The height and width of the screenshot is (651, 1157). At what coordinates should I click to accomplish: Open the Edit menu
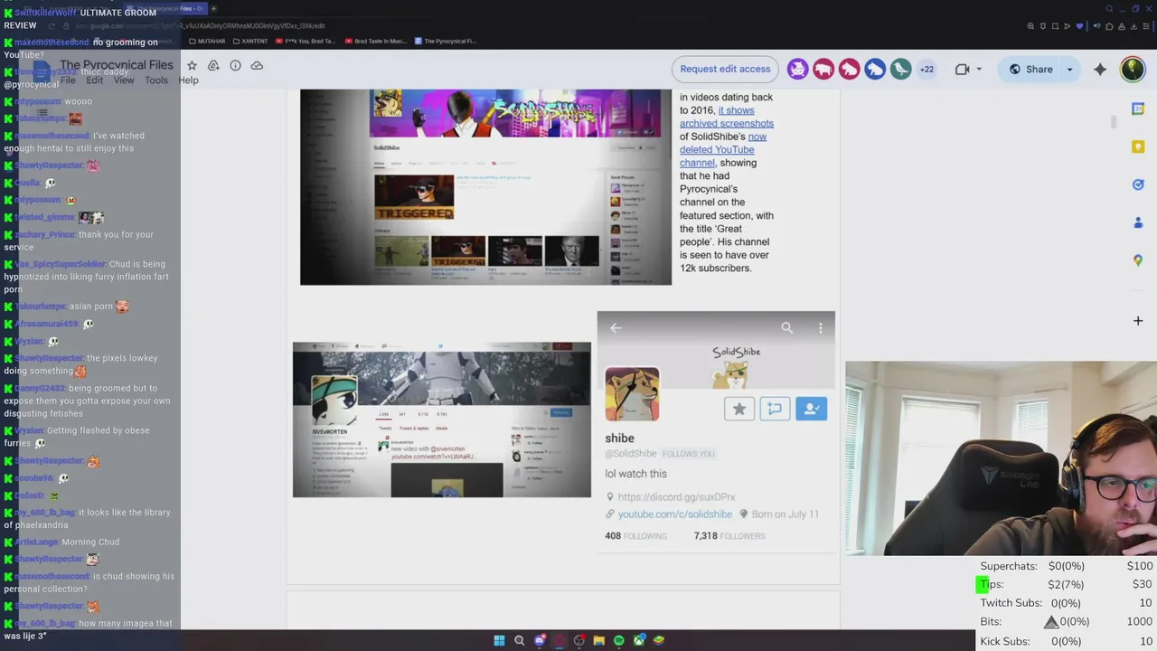(94, 80)
